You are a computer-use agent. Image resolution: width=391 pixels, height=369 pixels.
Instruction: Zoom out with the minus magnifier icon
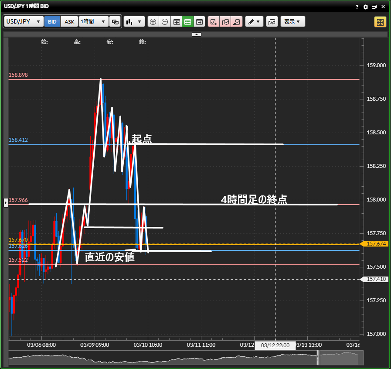(x=165, y=21)
